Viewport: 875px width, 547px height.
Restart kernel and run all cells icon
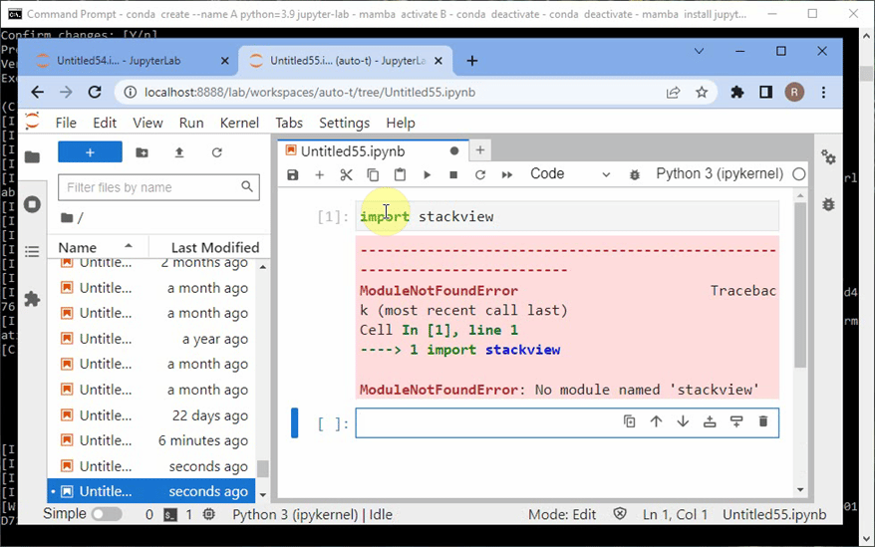(507, 174)
